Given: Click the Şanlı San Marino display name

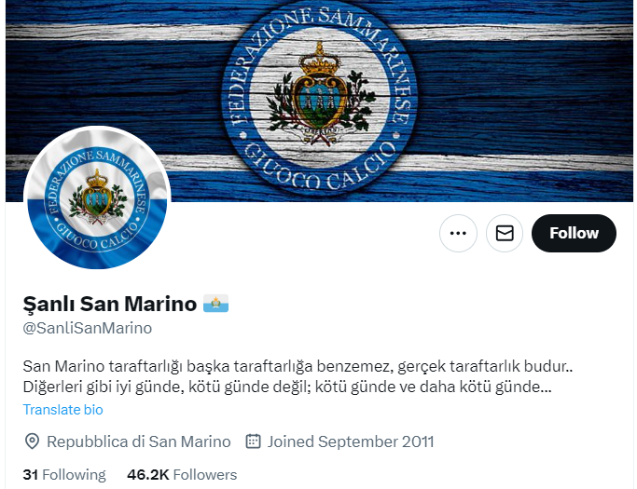Looking at the screenshot, I should pos(110,304).
